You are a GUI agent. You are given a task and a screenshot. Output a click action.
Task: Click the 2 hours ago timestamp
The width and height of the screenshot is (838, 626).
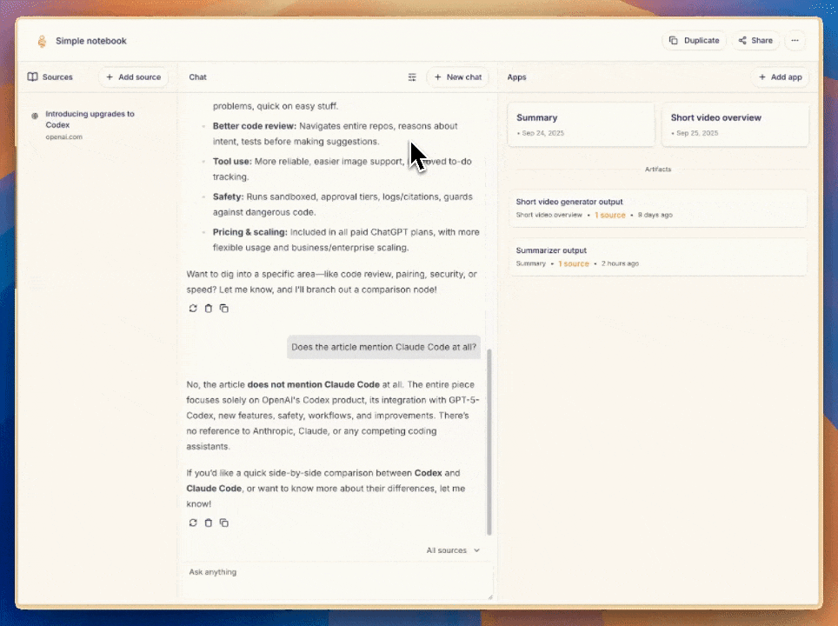coord(620,263)
